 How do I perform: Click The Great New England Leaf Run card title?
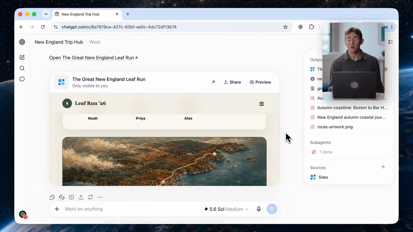pos(109,79)
